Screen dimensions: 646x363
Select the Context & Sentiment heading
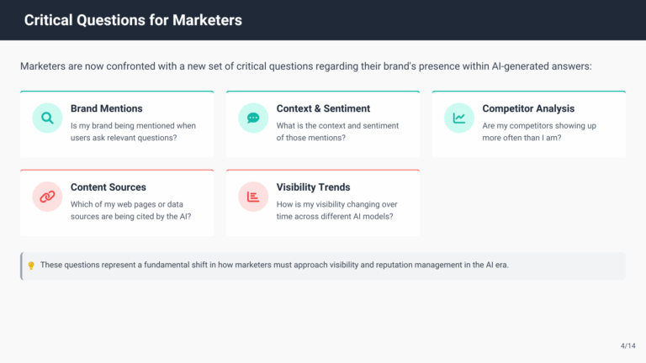(x=323, y=108)
